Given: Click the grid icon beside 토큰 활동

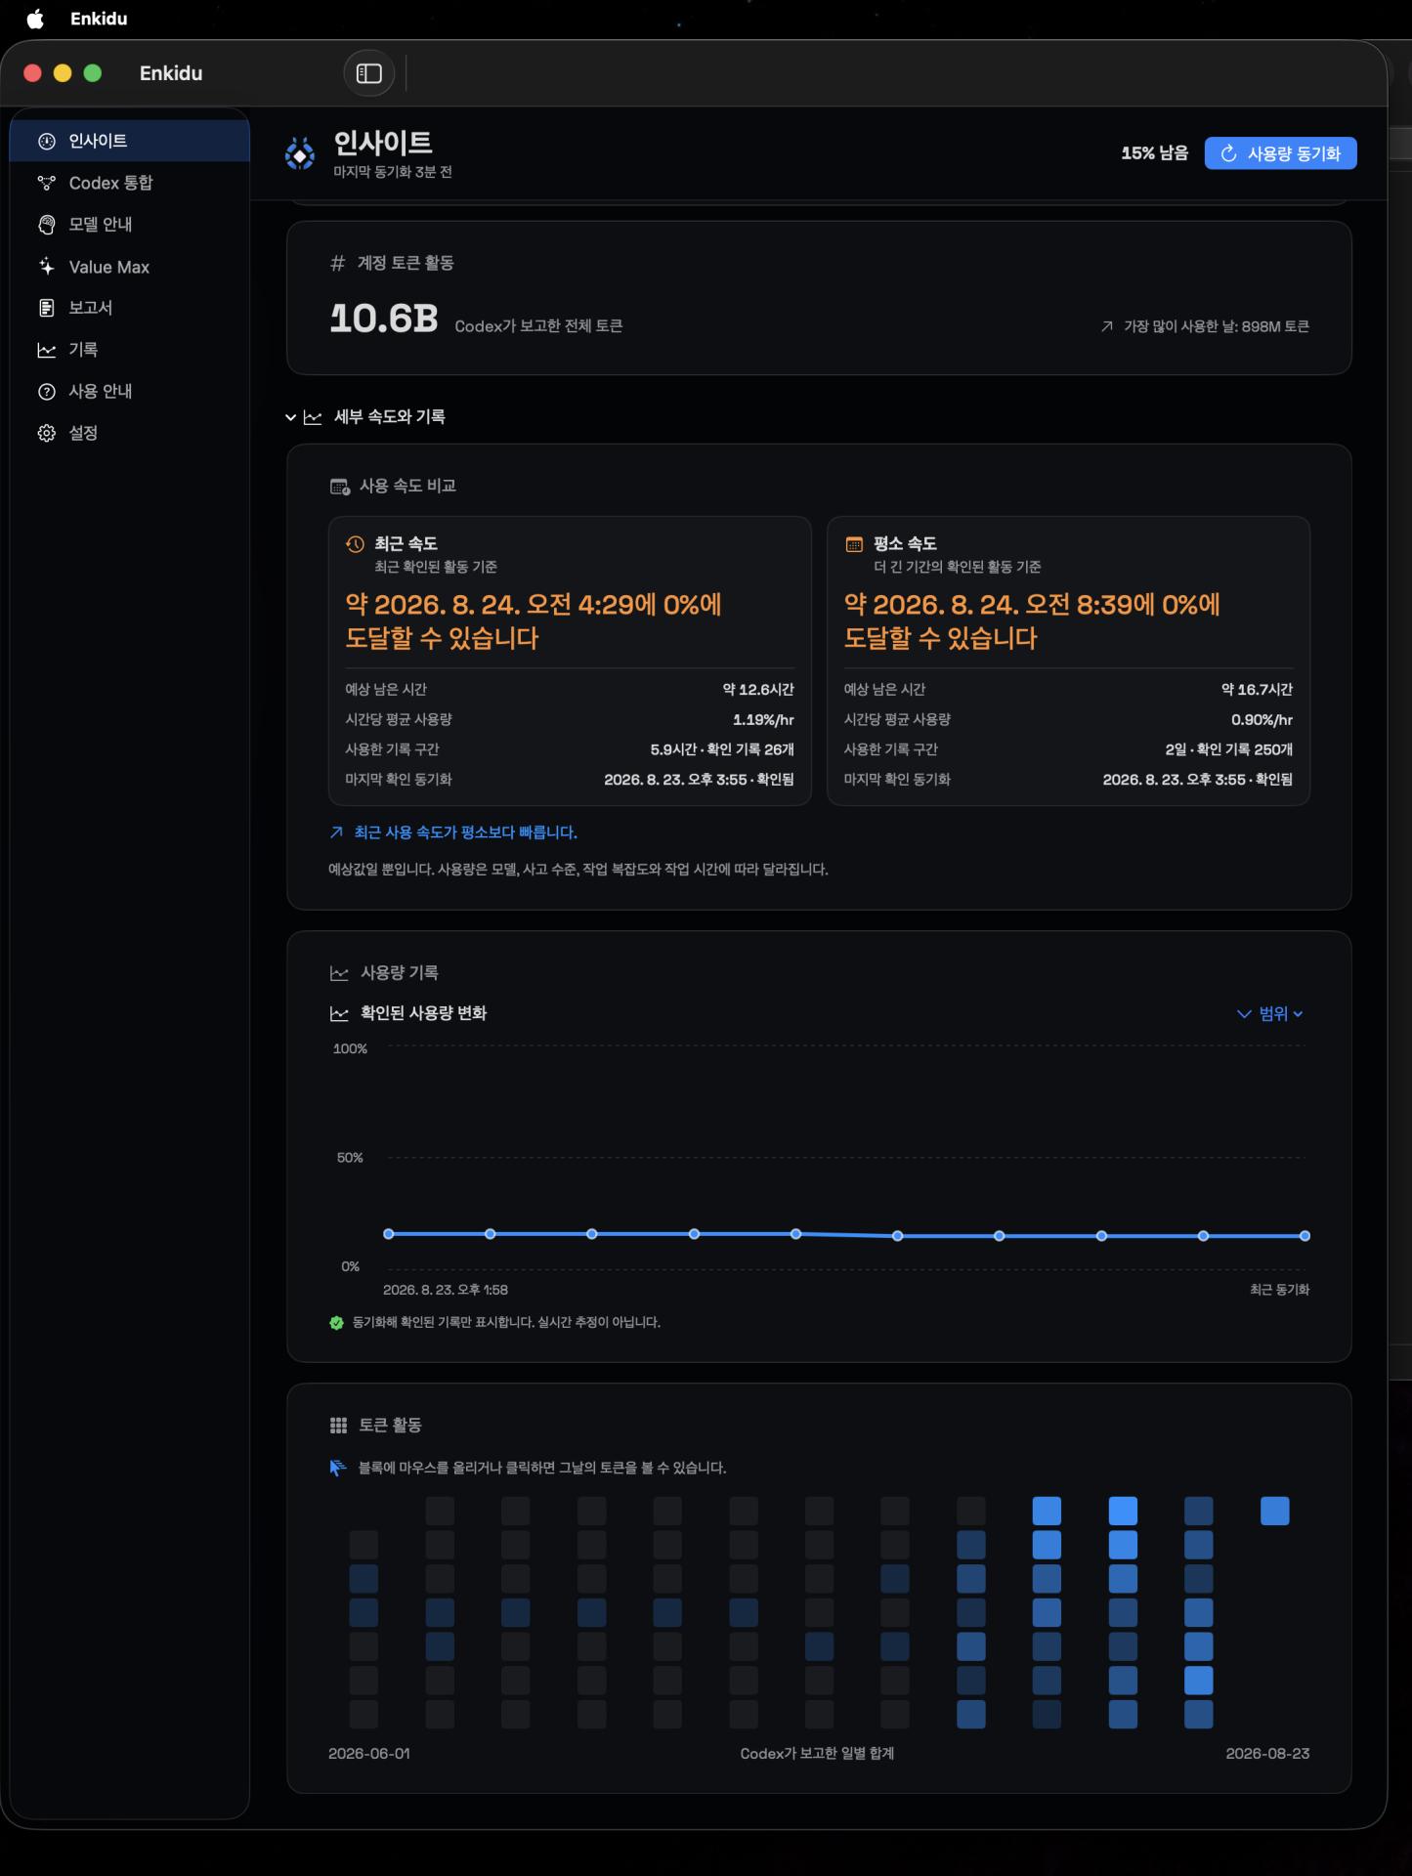Looking at the screenshot, I should click(x=338, y=1426).
